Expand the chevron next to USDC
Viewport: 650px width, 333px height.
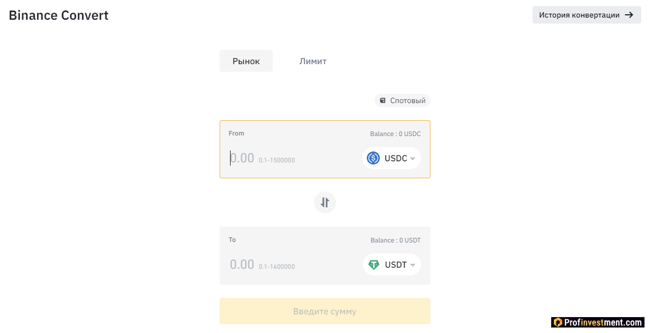pyautogui.click(x=412, y=157)
